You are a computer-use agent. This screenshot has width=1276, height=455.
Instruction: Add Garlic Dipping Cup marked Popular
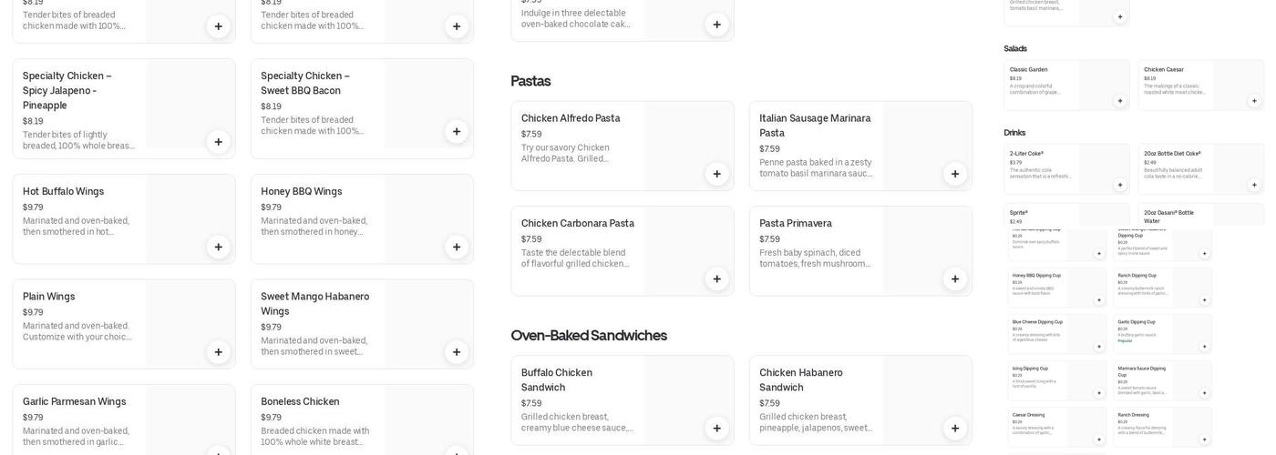(1204, 347)
